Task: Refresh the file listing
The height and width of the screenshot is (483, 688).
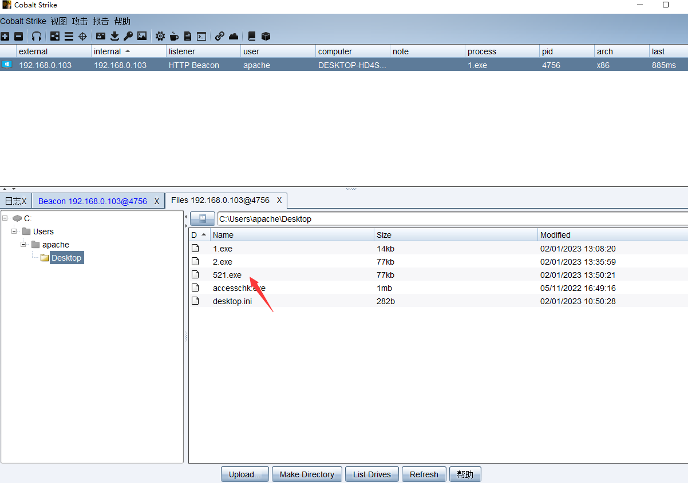Action: point(424,474)
